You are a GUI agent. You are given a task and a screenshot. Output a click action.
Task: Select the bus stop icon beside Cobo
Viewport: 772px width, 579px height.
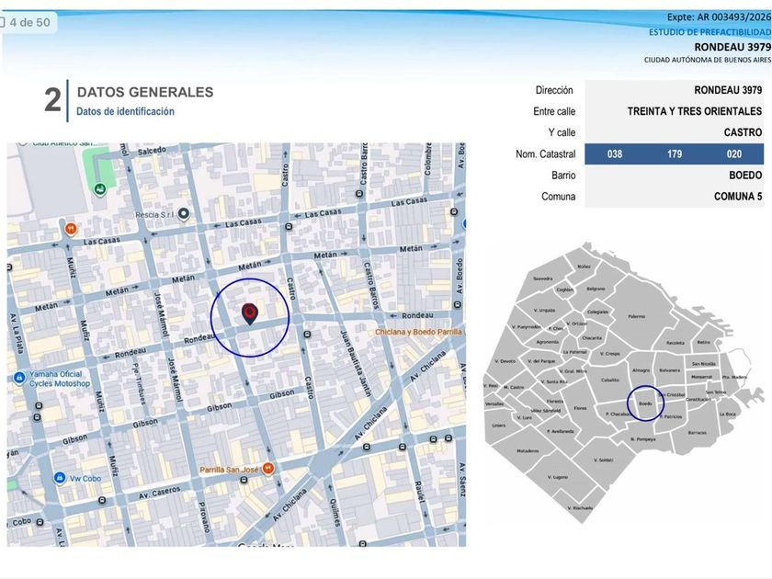pos(40,522)
